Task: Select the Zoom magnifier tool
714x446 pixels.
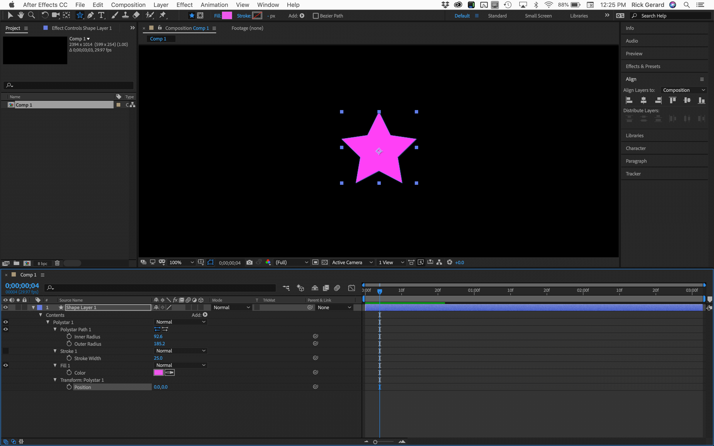Action: (x=31, y=15)
